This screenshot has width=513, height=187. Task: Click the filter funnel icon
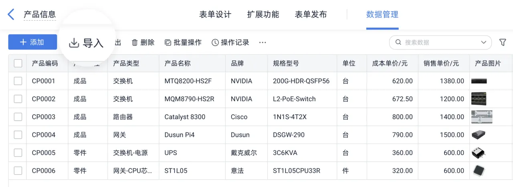point(503,42)
